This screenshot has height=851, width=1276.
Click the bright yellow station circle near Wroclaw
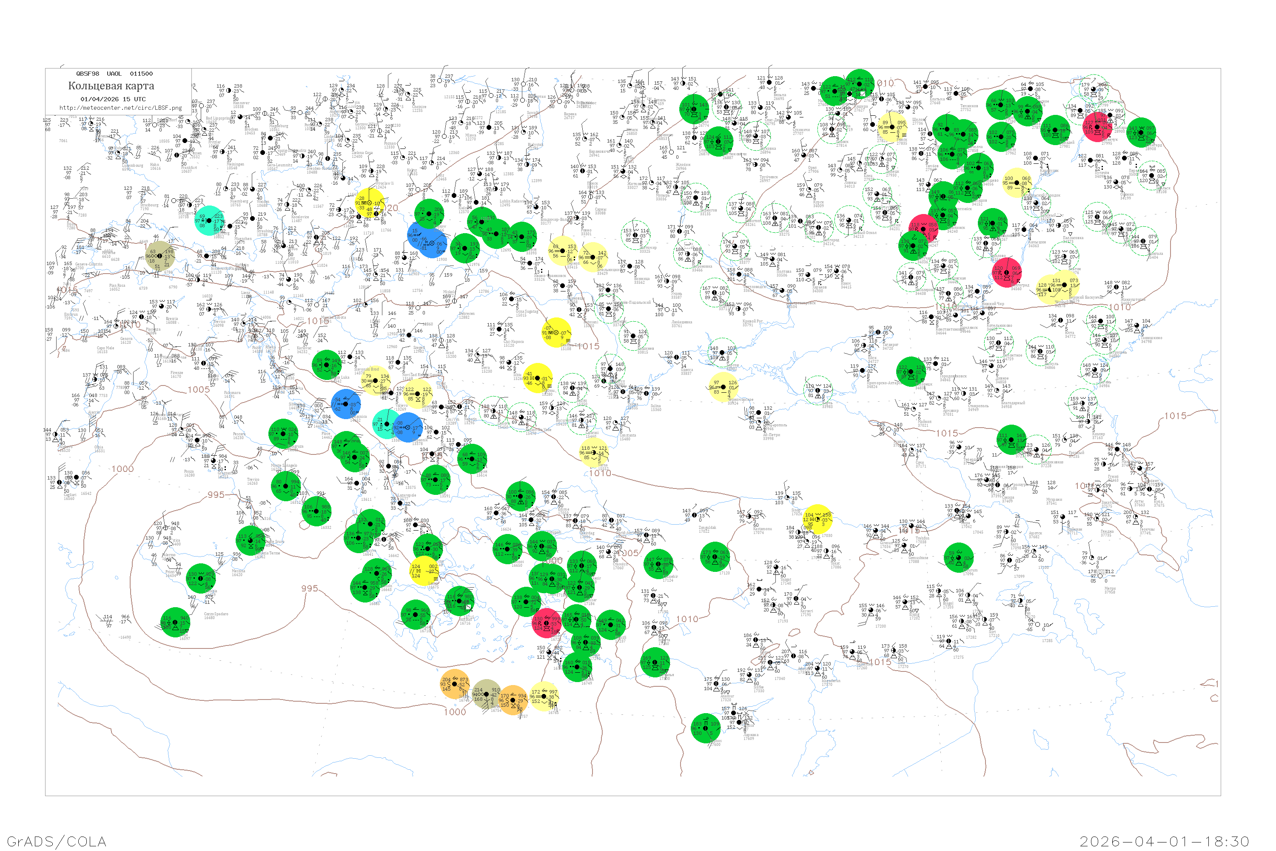(x=370, y=203)
